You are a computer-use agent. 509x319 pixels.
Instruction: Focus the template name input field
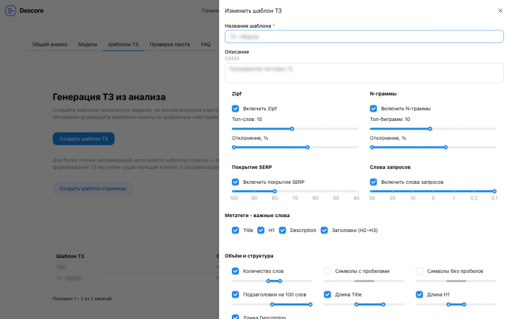point(364,36)
